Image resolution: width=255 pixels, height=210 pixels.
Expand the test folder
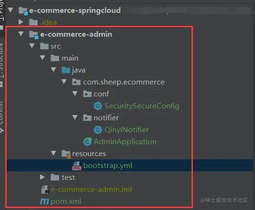pyautogui.click(x=42, y=177)
